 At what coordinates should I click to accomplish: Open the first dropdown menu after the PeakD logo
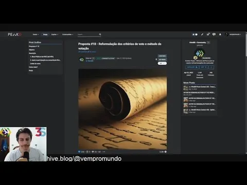(36, 34)
